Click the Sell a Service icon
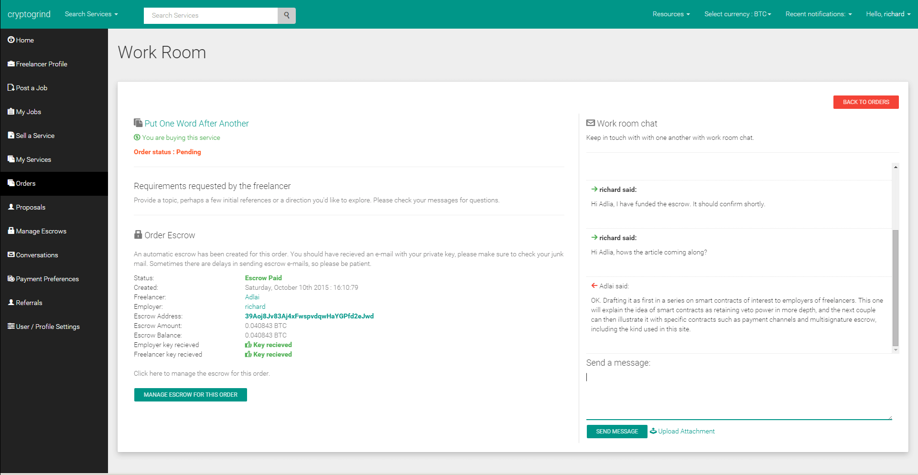This screenshot has height=475, width=918. (x=11, y=135)
